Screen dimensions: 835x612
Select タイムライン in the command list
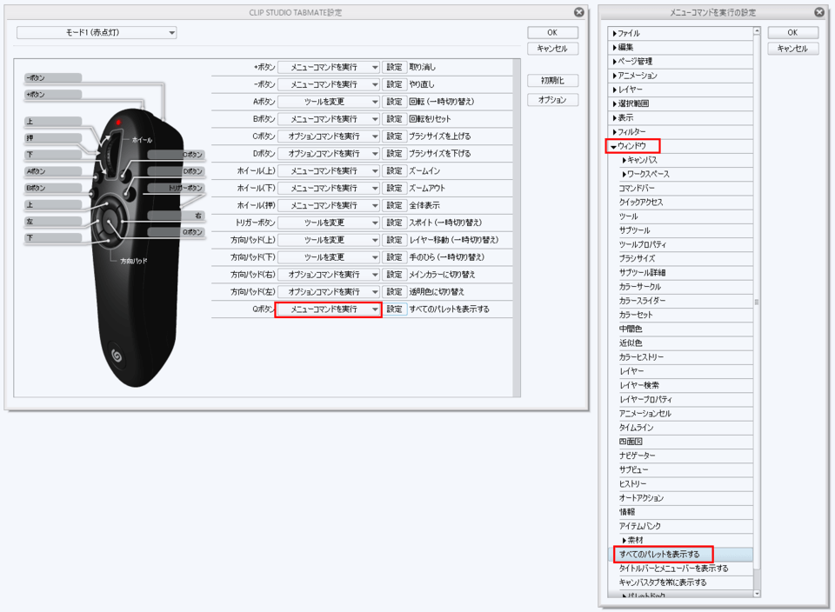[x=680, y=428]
